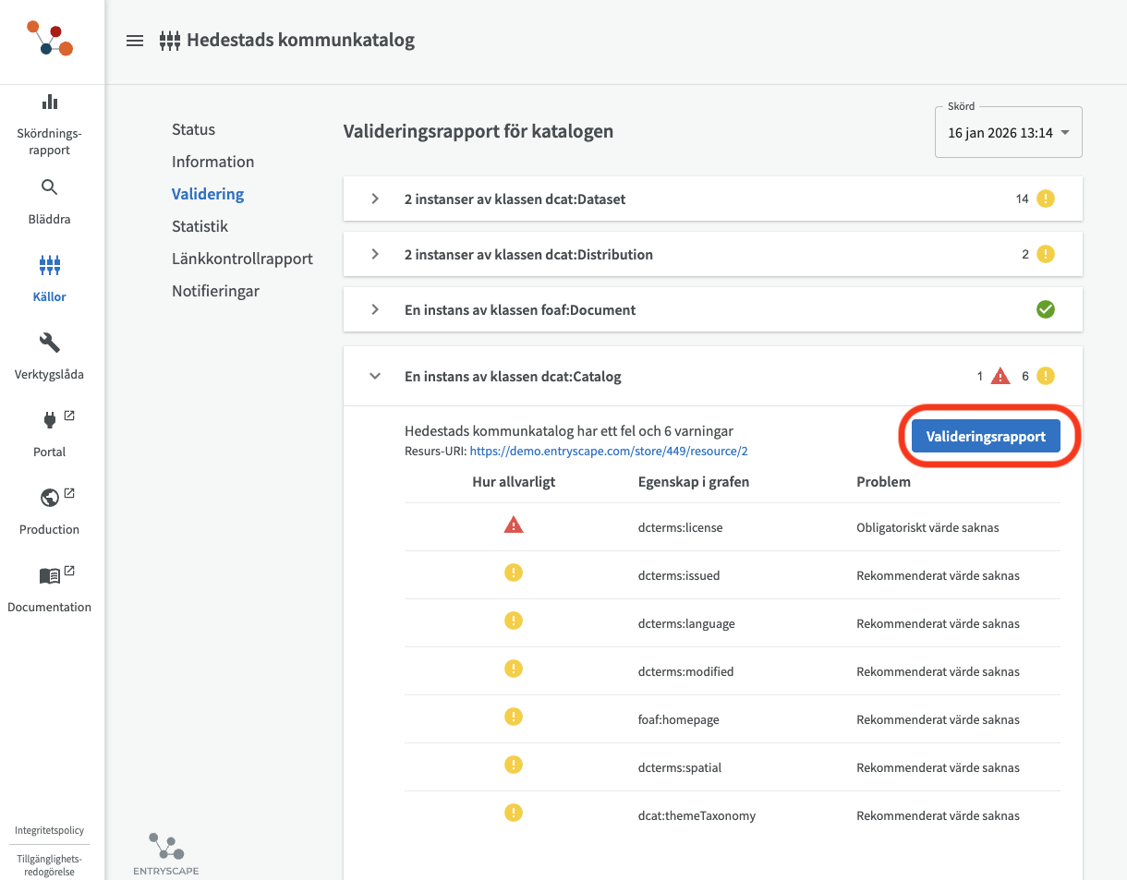Screen dimensions: 1127x880
Task: Go to the Länkkontrollrapport section
Action: click(x=242, y=259)
